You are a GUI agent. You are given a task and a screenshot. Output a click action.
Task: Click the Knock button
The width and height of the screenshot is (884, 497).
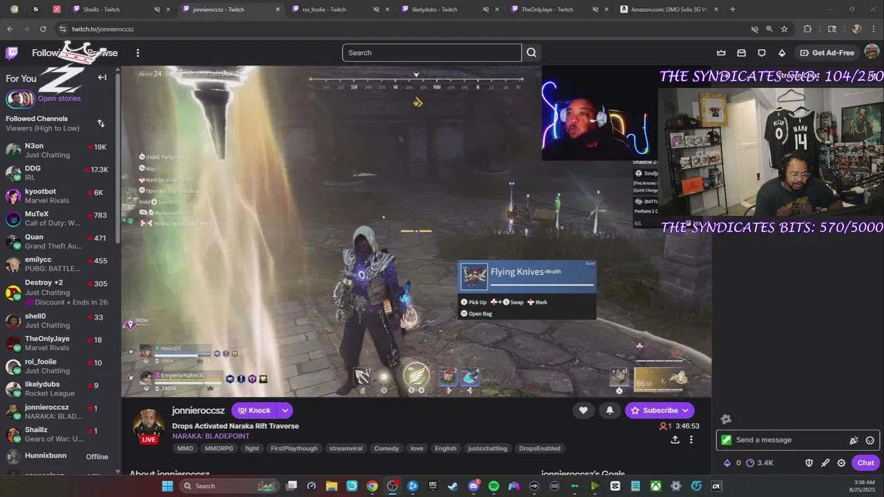coord(254,410)
